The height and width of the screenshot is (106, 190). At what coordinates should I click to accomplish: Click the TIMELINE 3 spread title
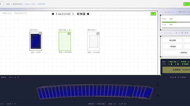pos(71,14)
